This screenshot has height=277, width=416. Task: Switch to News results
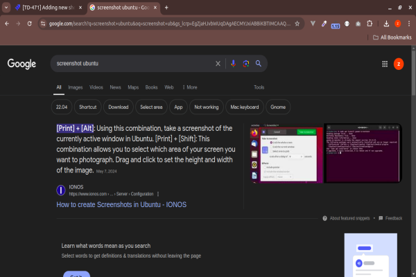click(115, 87)
